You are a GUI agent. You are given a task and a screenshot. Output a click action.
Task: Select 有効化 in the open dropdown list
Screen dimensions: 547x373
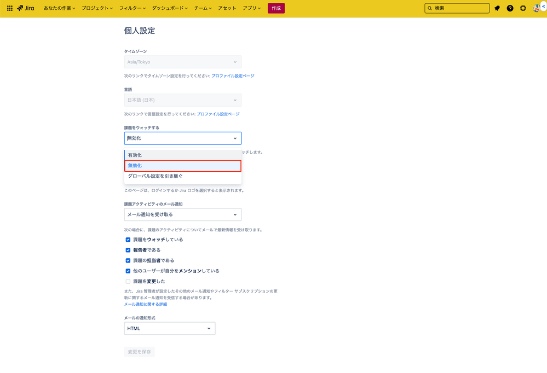tap(183, 155)
